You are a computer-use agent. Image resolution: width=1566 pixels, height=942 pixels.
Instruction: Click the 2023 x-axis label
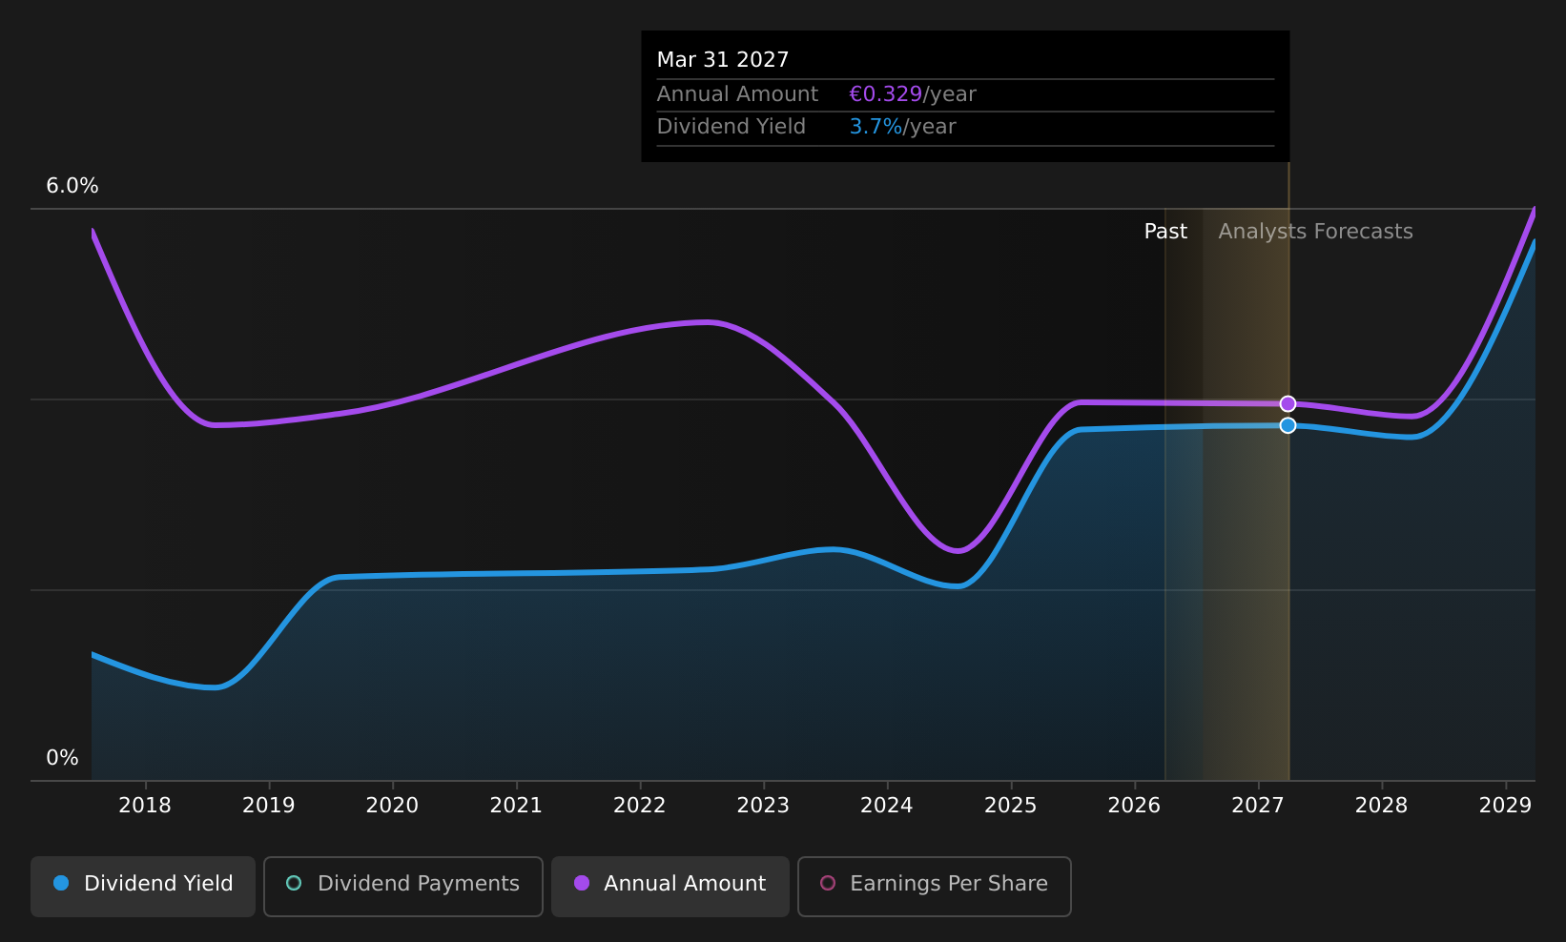(x=763, y=806)
